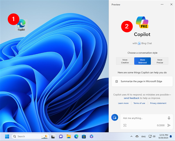
Task: Open the send feedback link
Action: pyautogui.click(x=132, y=98)
